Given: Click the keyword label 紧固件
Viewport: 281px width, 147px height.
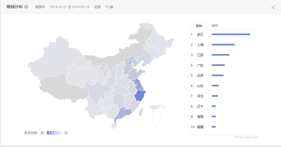Looking at the screenshot, I should [x=40, y=7].
